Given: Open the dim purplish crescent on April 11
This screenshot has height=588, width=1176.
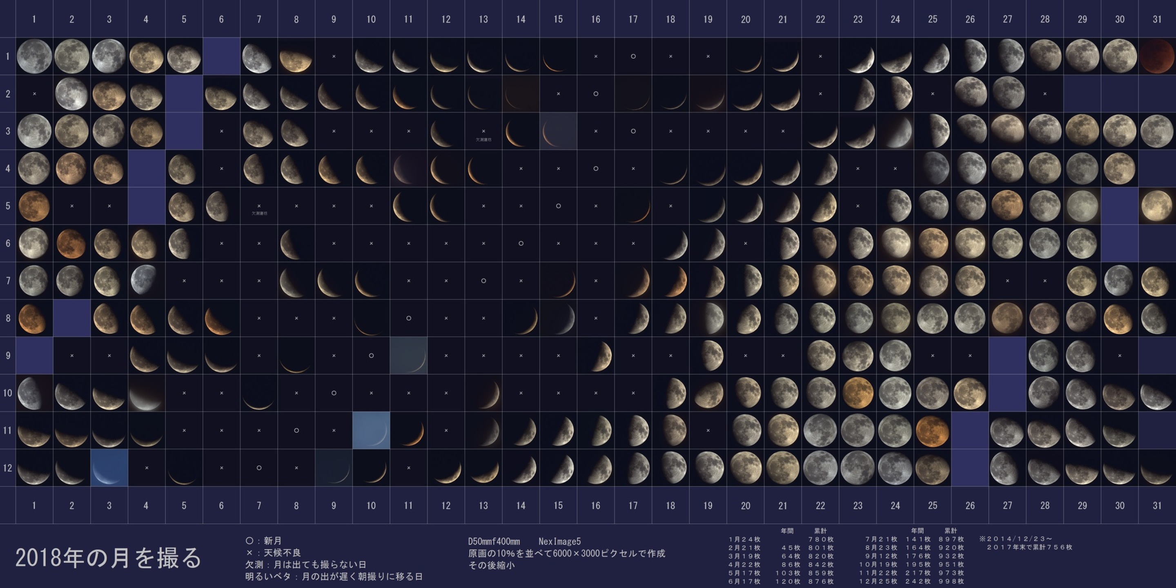Looking at the screenshot, I should coord(409,169).
